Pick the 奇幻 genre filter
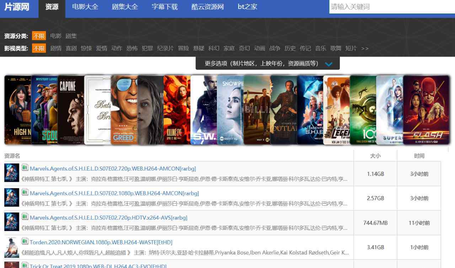The image size is (455, 268). 245,48
